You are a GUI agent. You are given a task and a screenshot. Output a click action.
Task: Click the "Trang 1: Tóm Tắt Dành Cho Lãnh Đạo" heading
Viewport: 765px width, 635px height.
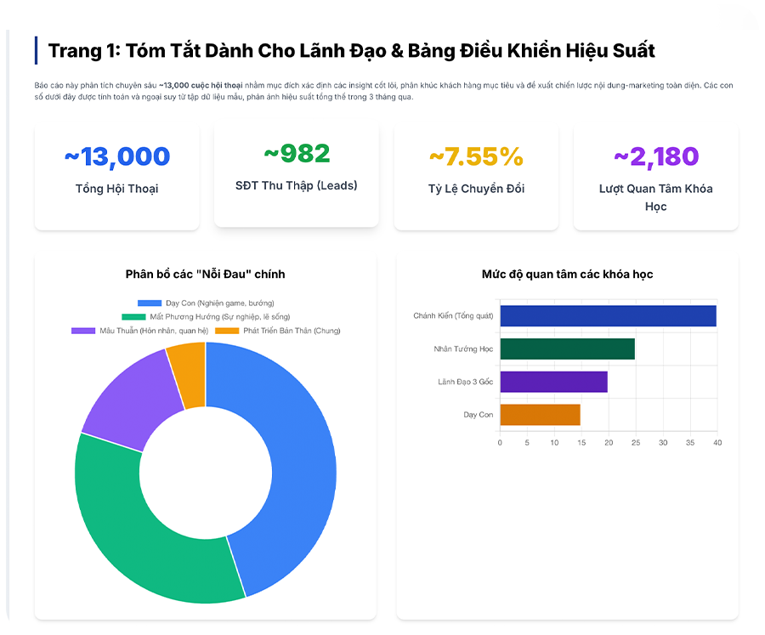click(x=351, y=51)
